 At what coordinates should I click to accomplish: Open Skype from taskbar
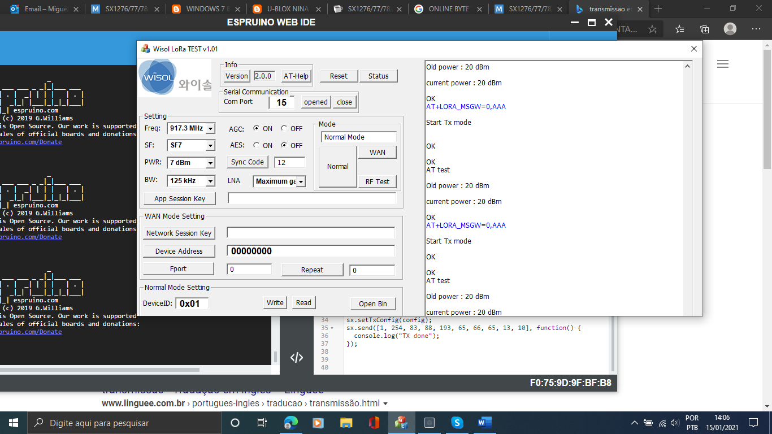coord(457,423)
